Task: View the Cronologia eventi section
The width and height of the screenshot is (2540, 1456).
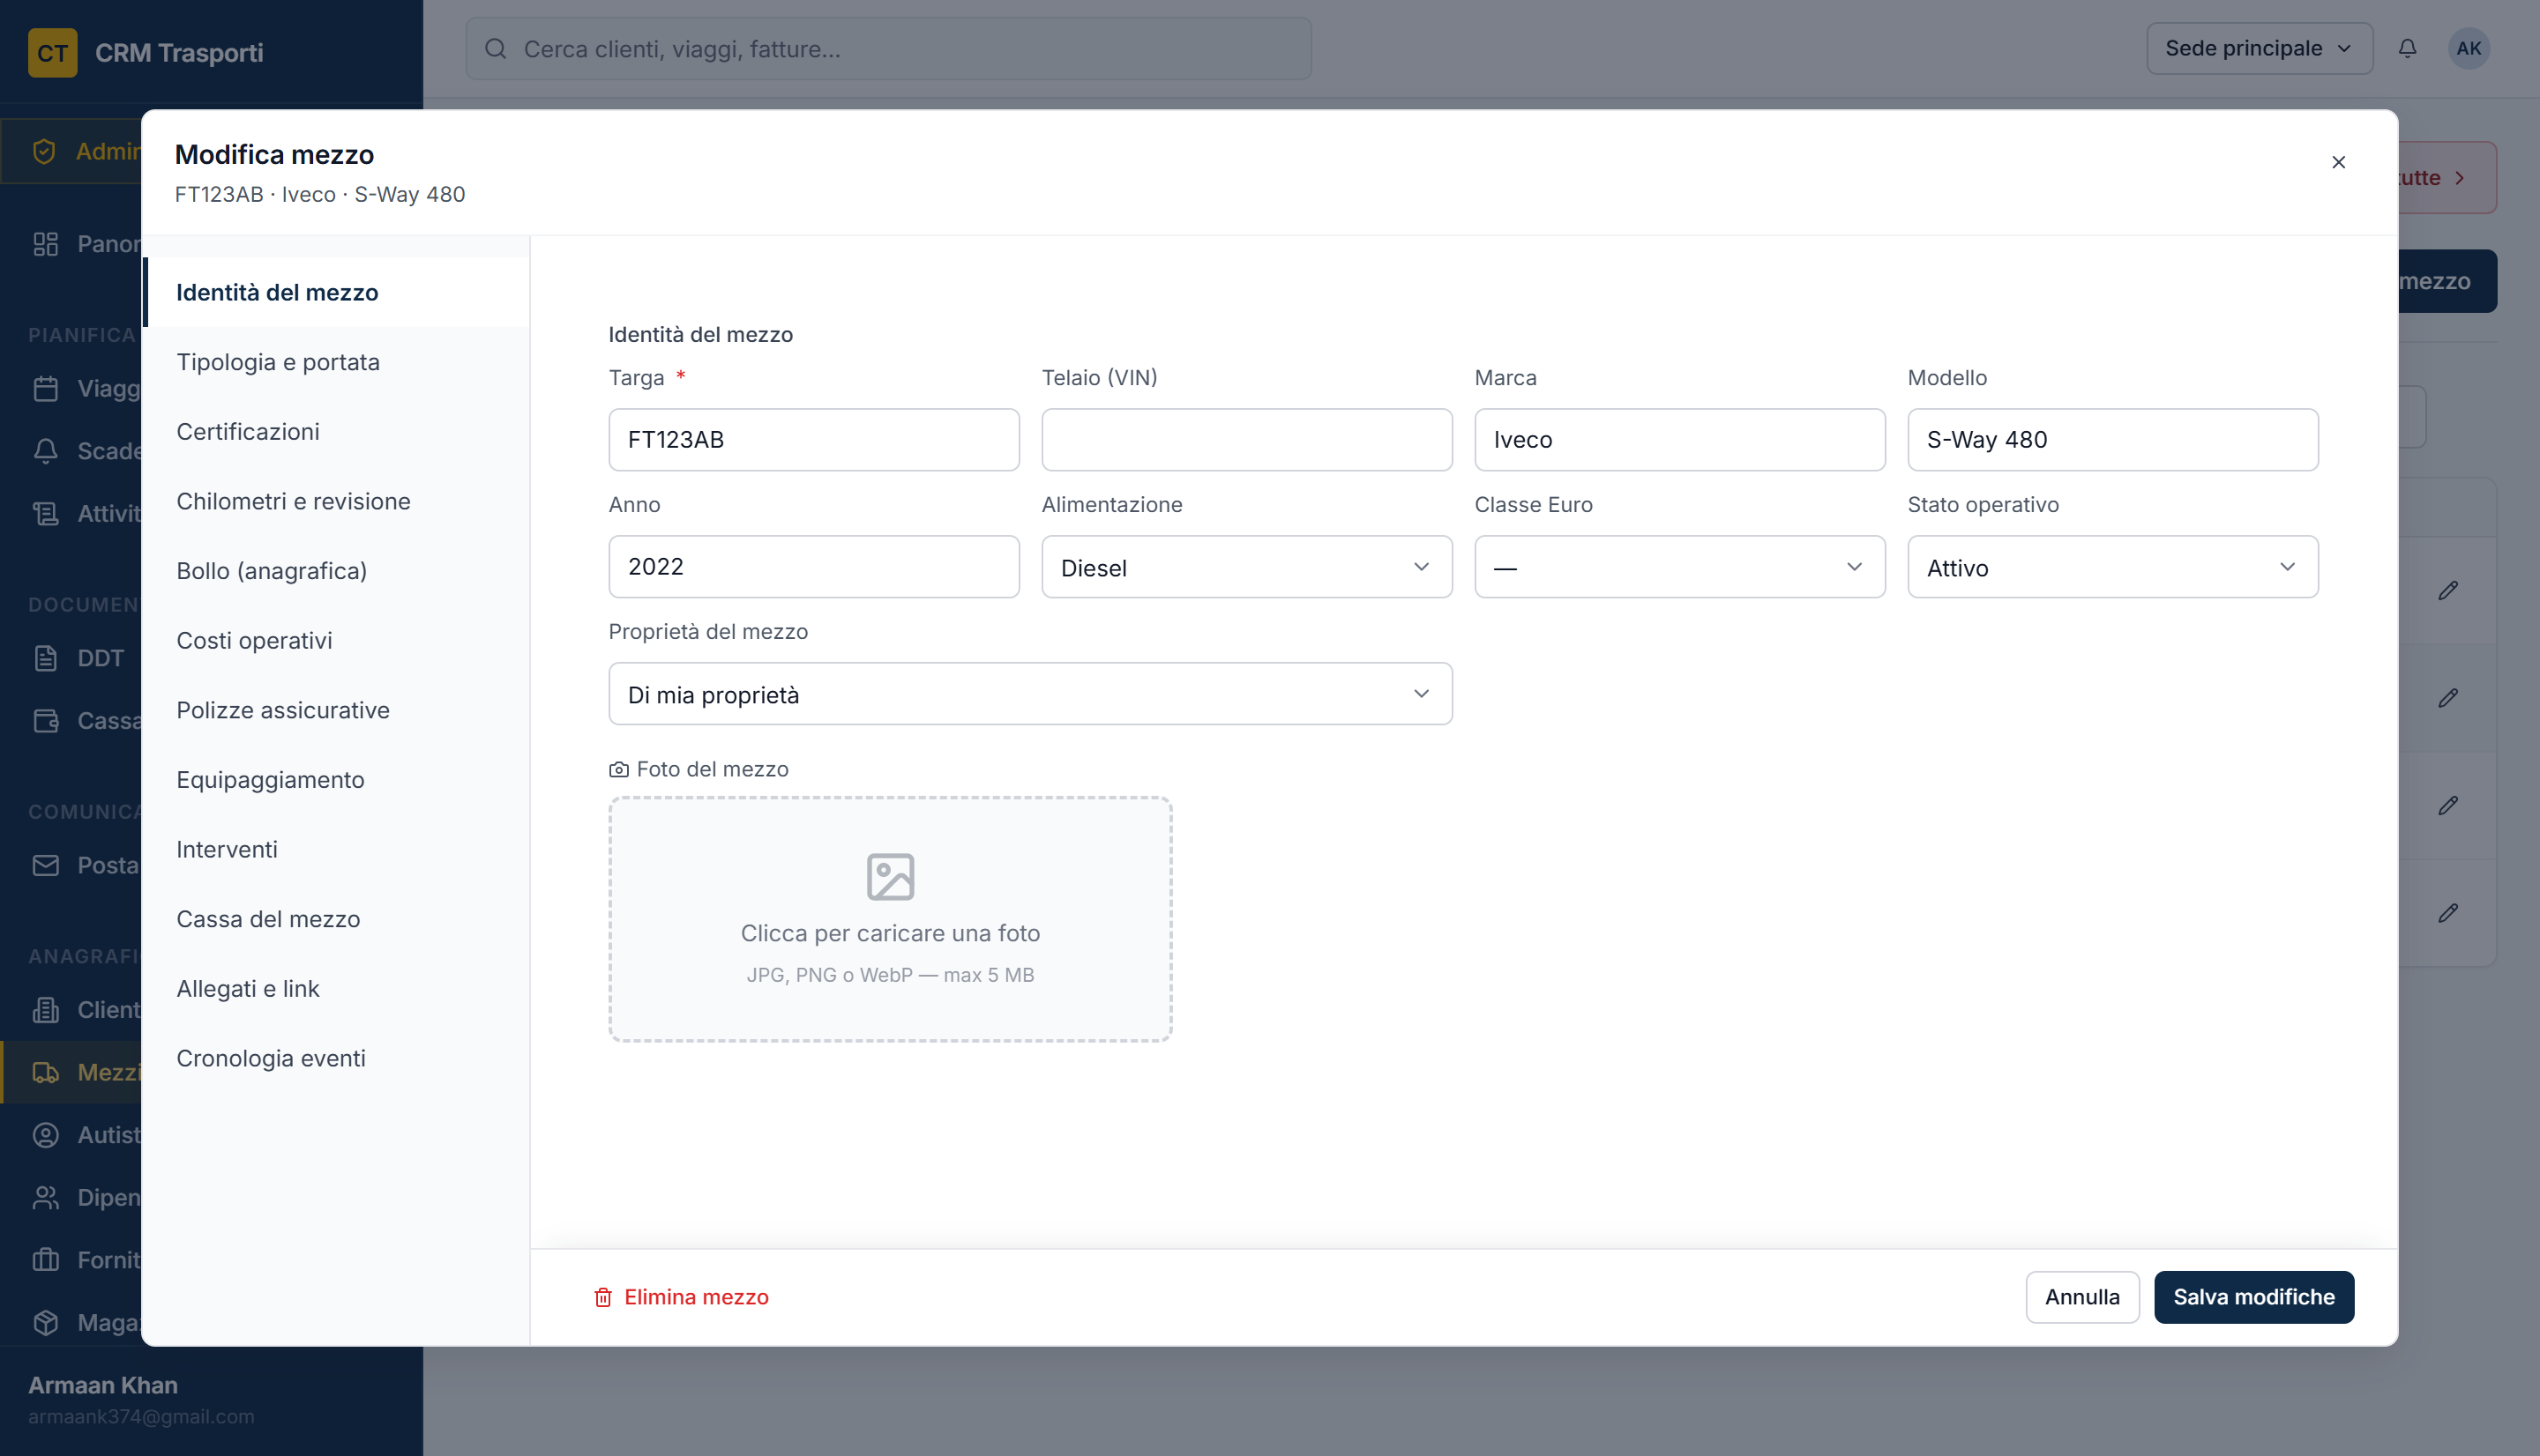Action: tap(336, 1058)
